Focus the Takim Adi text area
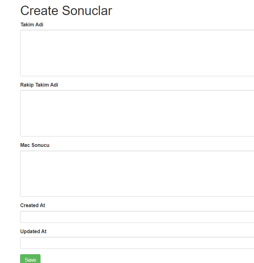Image resolution: width=254 pixels, height=263 pixels. pos(137,53)
